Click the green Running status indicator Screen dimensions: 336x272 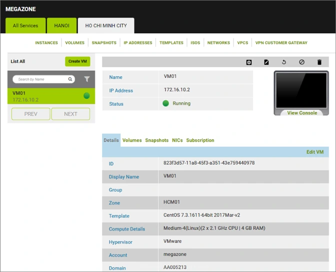pyautogui.click(x=165, y=103)
